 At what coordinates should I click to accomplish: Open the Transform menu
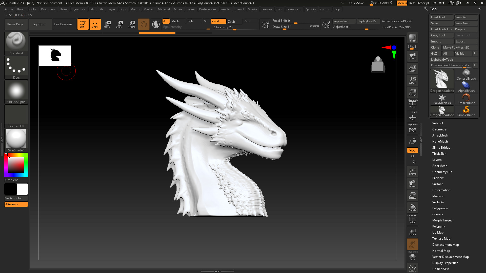point(294,9)
